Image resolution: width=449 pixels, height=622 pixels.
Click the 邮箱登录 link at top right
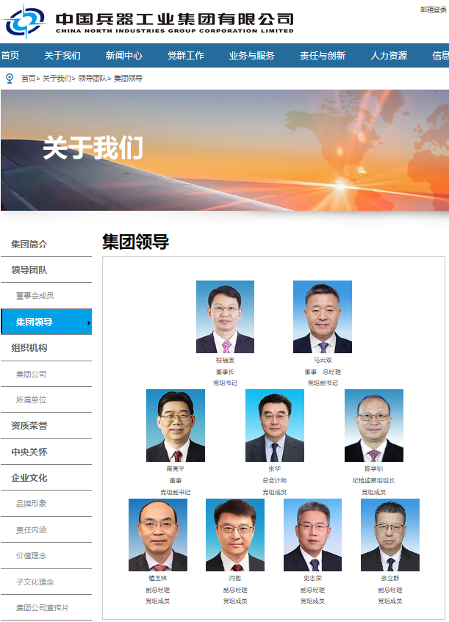434,10
